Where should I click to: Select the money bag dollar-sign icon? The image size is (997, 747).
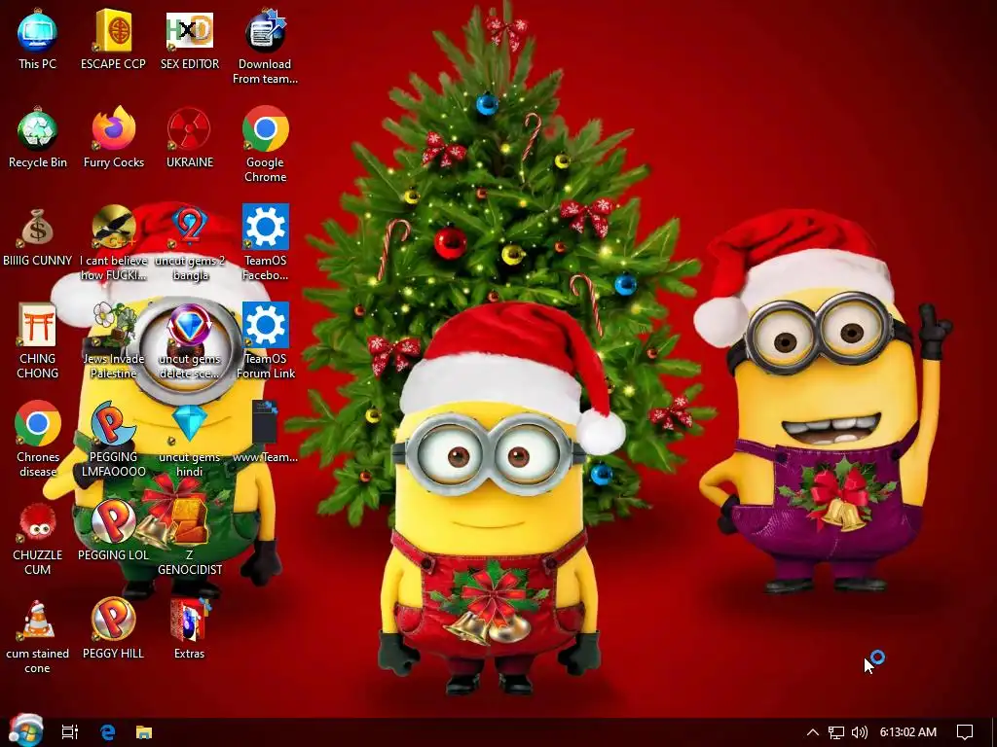point(38,228)
